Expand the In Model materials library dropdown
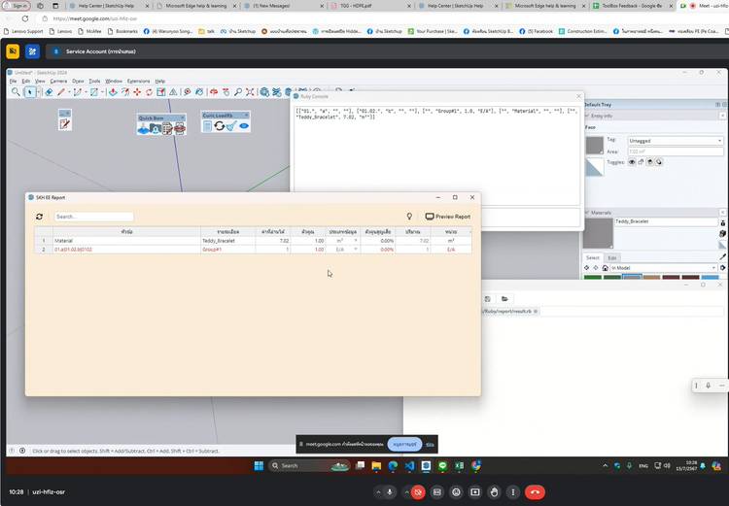 (x=715, y=268)
